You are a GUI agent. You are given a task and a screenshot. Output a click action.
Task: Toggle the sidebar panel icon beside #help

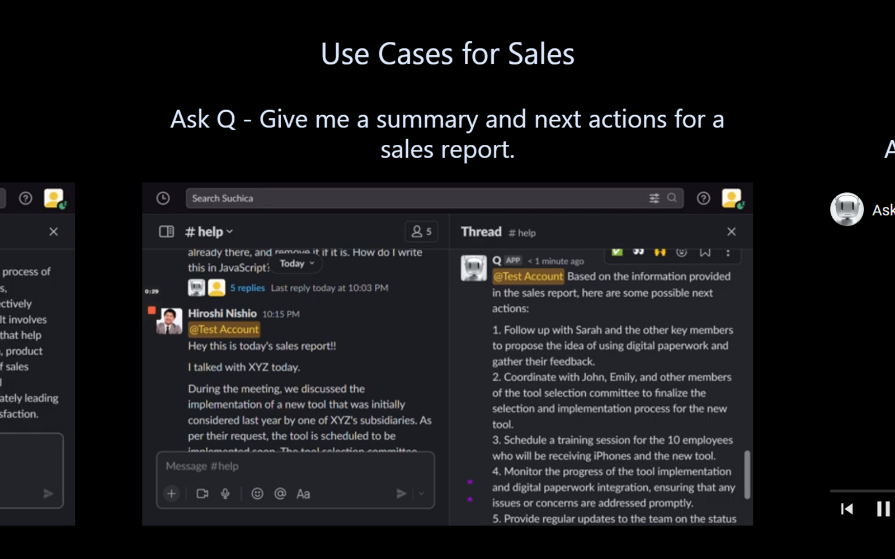(167, 231)
